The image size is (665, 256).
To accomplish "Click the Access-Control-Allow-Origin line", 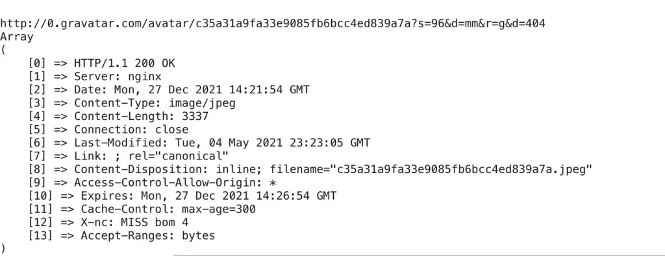I will [152, 183].
